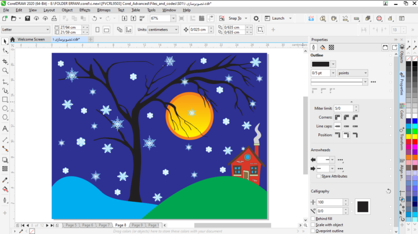Click the Export icon
Viewport: 418px width, 234px height.
coord(133,19)
